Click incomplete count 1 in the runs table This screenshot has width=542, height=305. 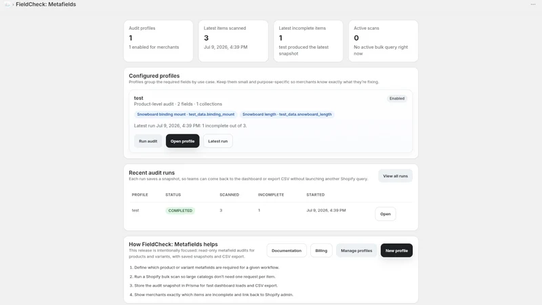click(259, 210)
